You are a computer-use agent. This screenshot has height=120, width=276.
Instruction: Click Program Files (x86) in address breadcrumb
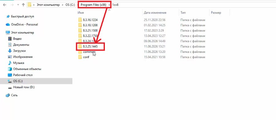pyautogui.click(x=93, y=5)
